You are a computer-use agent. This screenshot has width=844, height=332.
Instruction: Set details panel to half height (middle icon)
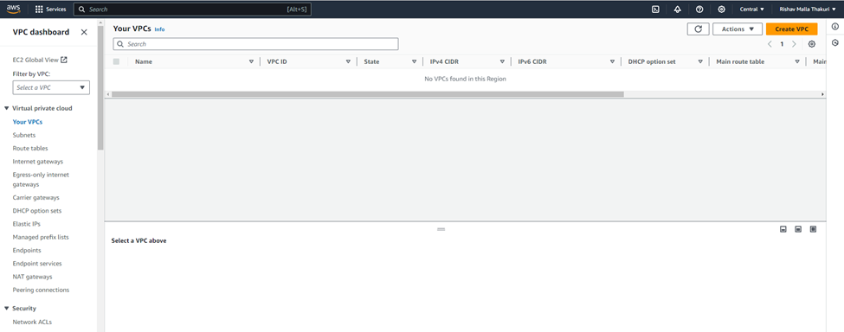(798, 229)
